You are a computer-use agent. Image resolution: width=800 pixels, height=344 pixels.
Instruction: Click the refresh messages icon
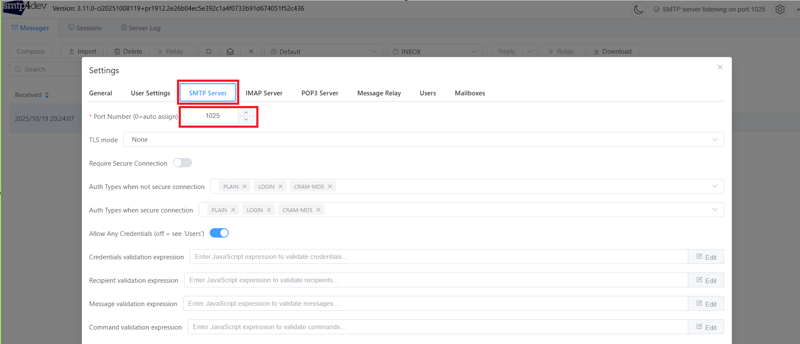point(209,51)
